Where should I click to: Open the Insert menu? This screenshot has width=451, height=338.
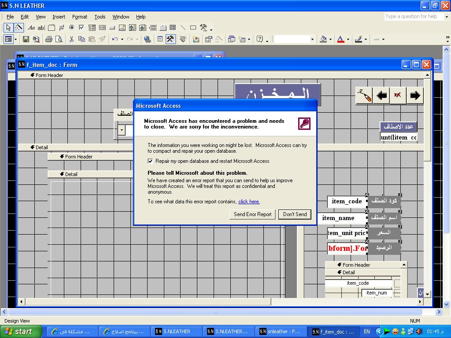tap(59, 17)
